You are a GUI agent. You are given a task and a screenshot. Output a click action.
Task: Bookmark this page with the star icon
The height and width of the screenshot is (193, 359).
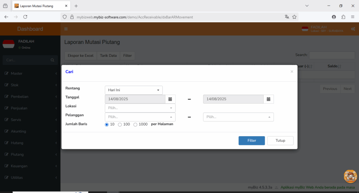pos(294,17)
